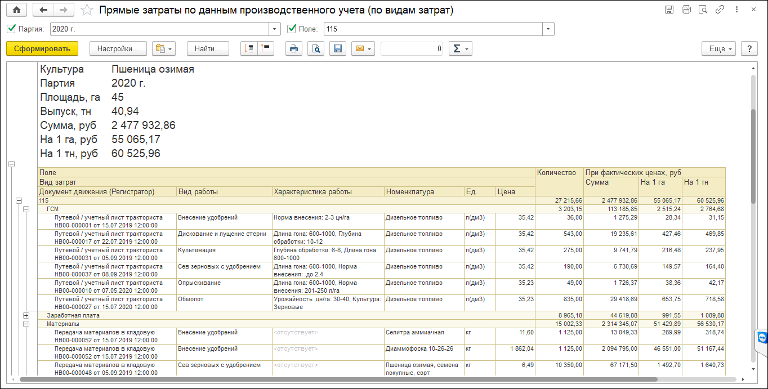
Task: Open the Партия dropdown list
Action: 275,29
